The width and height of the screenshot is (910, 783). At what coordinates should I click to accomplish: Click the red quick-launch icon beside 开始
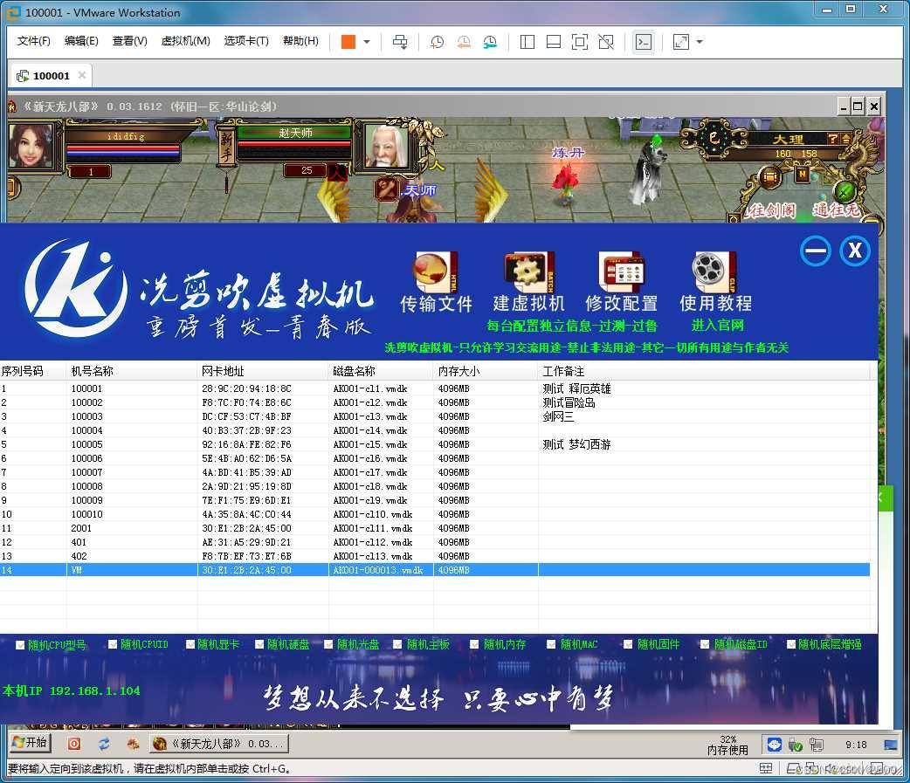(x=74, y=744)
